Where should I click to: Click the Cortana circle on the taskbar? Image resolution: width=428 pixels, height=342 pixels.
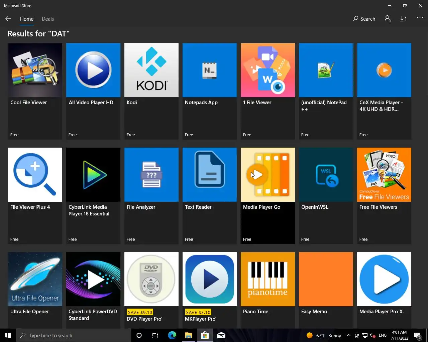click(139, 335)
